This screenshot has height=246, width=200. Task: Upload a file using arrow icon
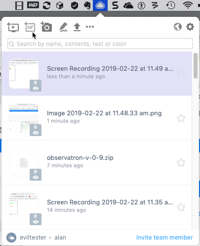pos(77,27)
